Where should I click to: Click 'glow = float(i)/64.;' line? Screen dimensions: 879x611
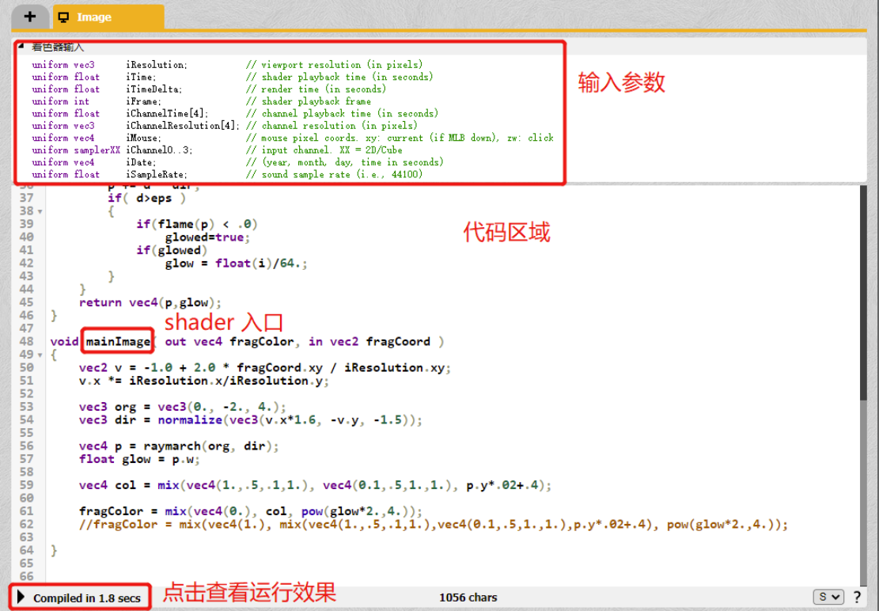(236, 264)
